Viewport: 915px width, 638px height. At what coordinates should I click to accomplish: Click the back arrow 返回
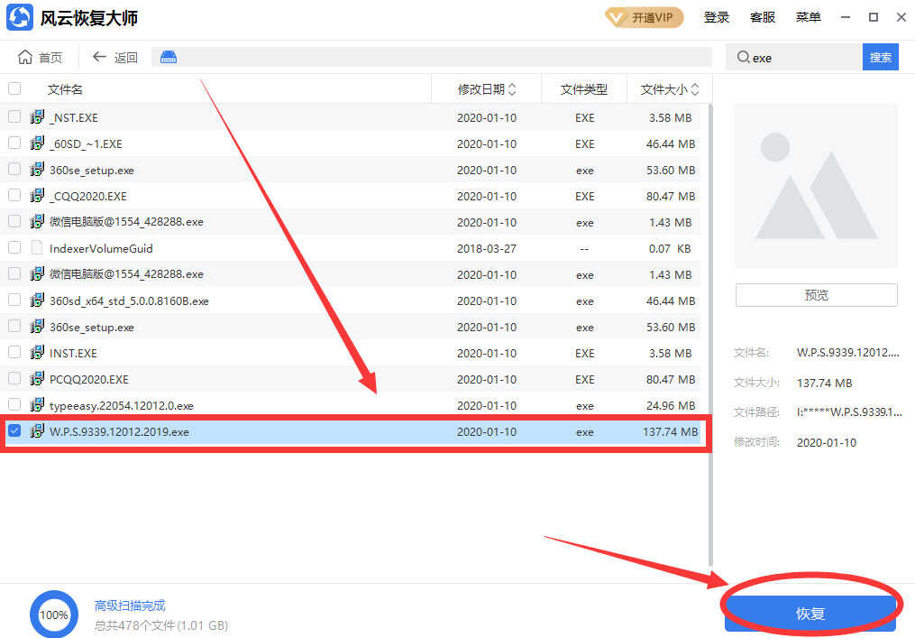pyautogui.click(x=99, y=58)
